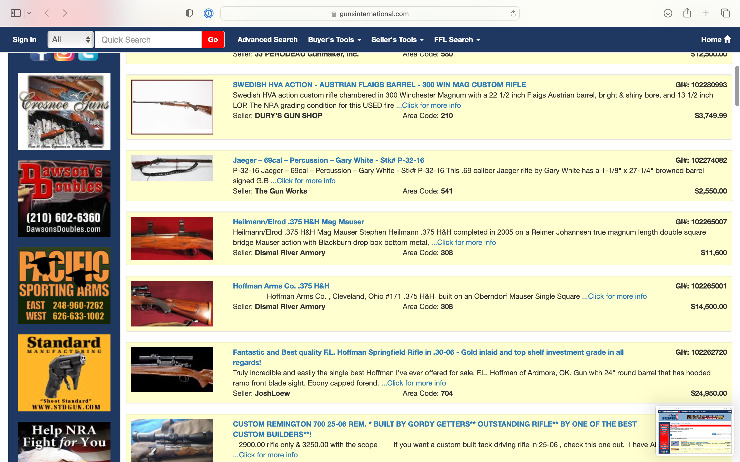Go back with the browser back arrow

(47, 13)
